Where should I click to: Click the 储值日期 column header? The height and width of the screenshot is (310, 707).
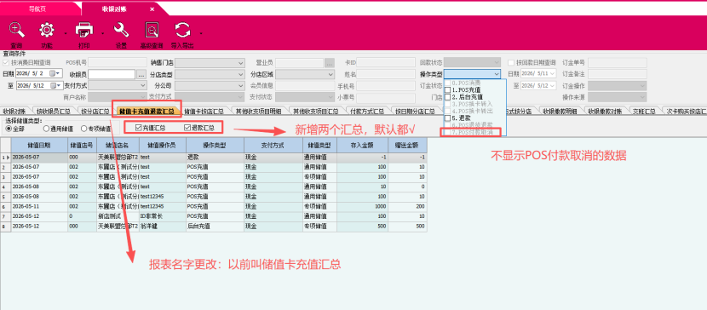coord(39,145)
